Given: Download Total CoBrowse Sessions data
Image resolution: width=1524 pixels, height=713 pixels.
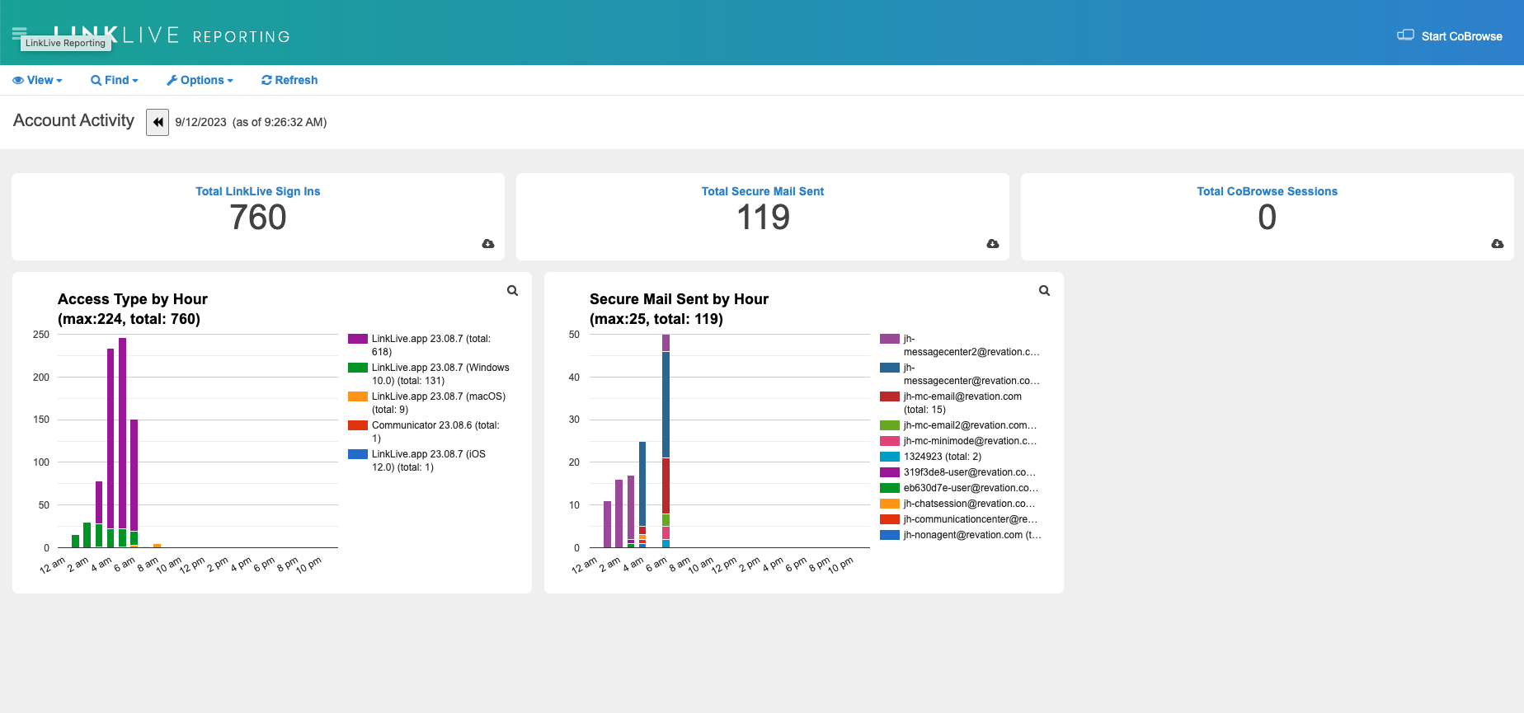Looking at the screenshot, I should [x=1498, y=244].
